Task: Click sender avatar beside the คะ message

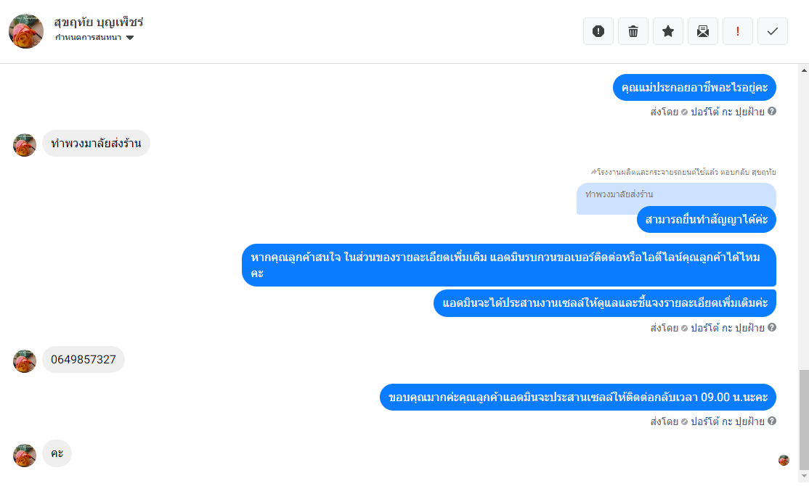Action: [25, 455]
